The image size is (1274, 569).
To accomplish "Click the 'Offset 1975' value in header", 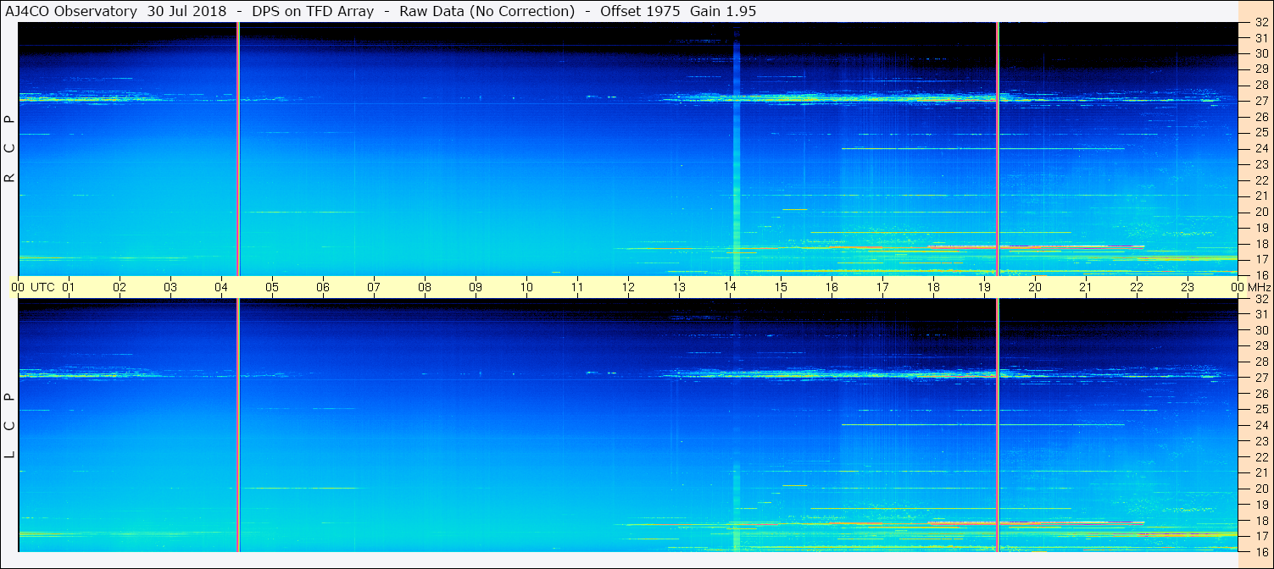I will pyautogui.click(x=639, y=11).
